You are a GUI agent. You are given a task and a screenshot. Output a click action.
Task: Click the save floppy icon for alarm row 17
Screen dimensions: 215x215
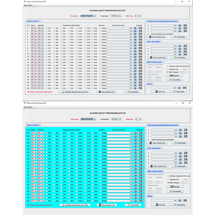140,74
